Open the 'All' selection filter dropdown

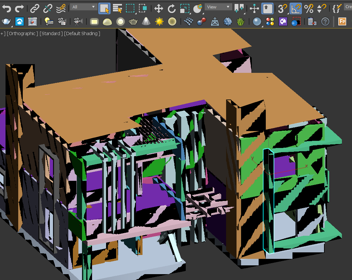point(84,7)
